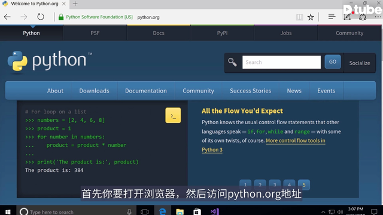Open a new browser tab
Viewport: 383px width, 215px height.
[75, 4]
